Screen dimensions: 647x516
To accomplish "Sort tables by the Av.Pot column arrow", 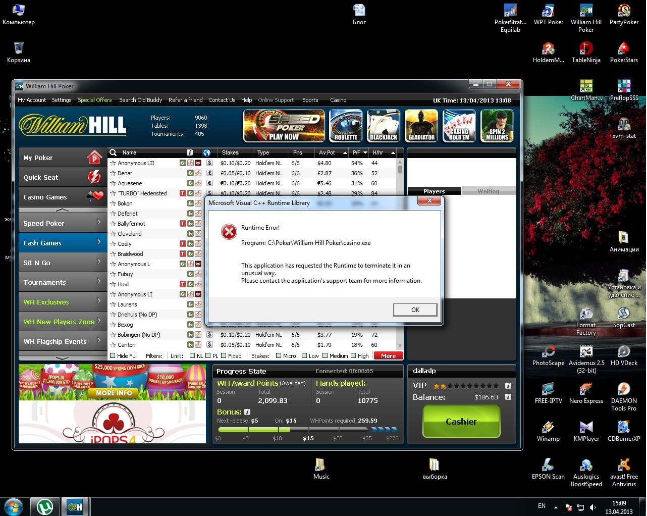I will coord(345,152).
